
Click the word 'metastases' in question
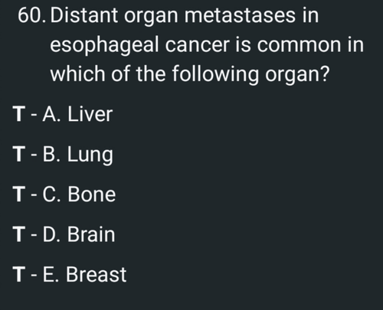[x=240, y=16]
